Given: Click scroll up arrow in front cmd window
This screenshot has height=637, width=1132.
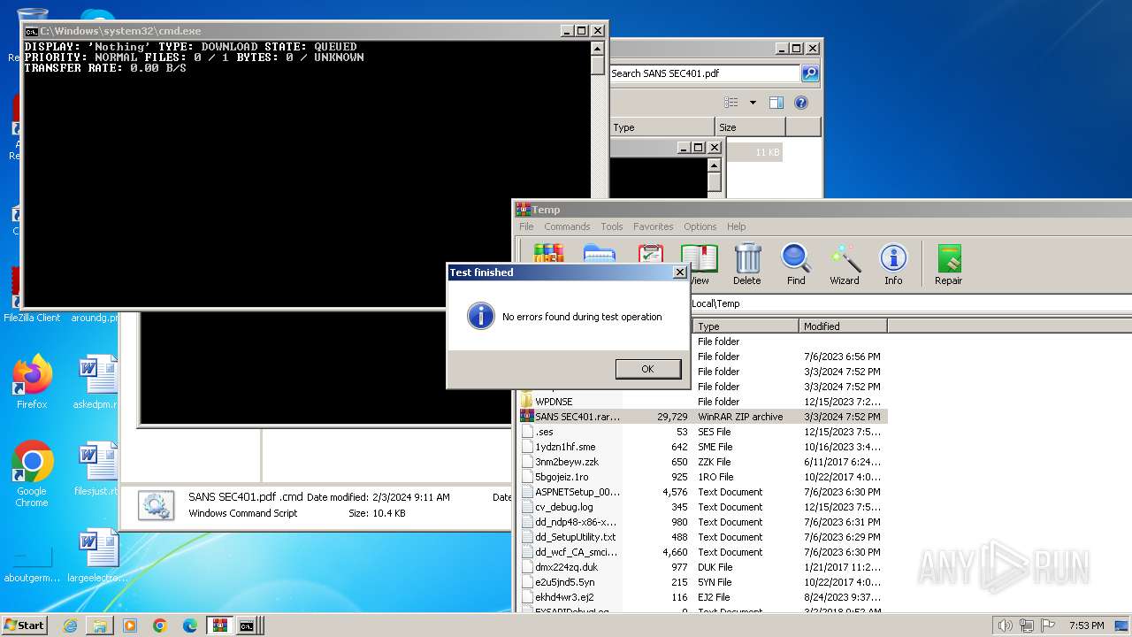Looking at the screenshot, I should [598, 49].
